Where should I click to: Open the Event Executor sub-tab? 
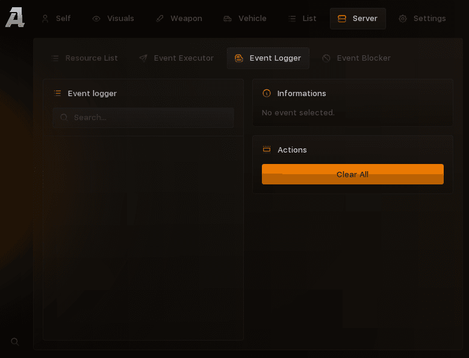coord(176,58)
